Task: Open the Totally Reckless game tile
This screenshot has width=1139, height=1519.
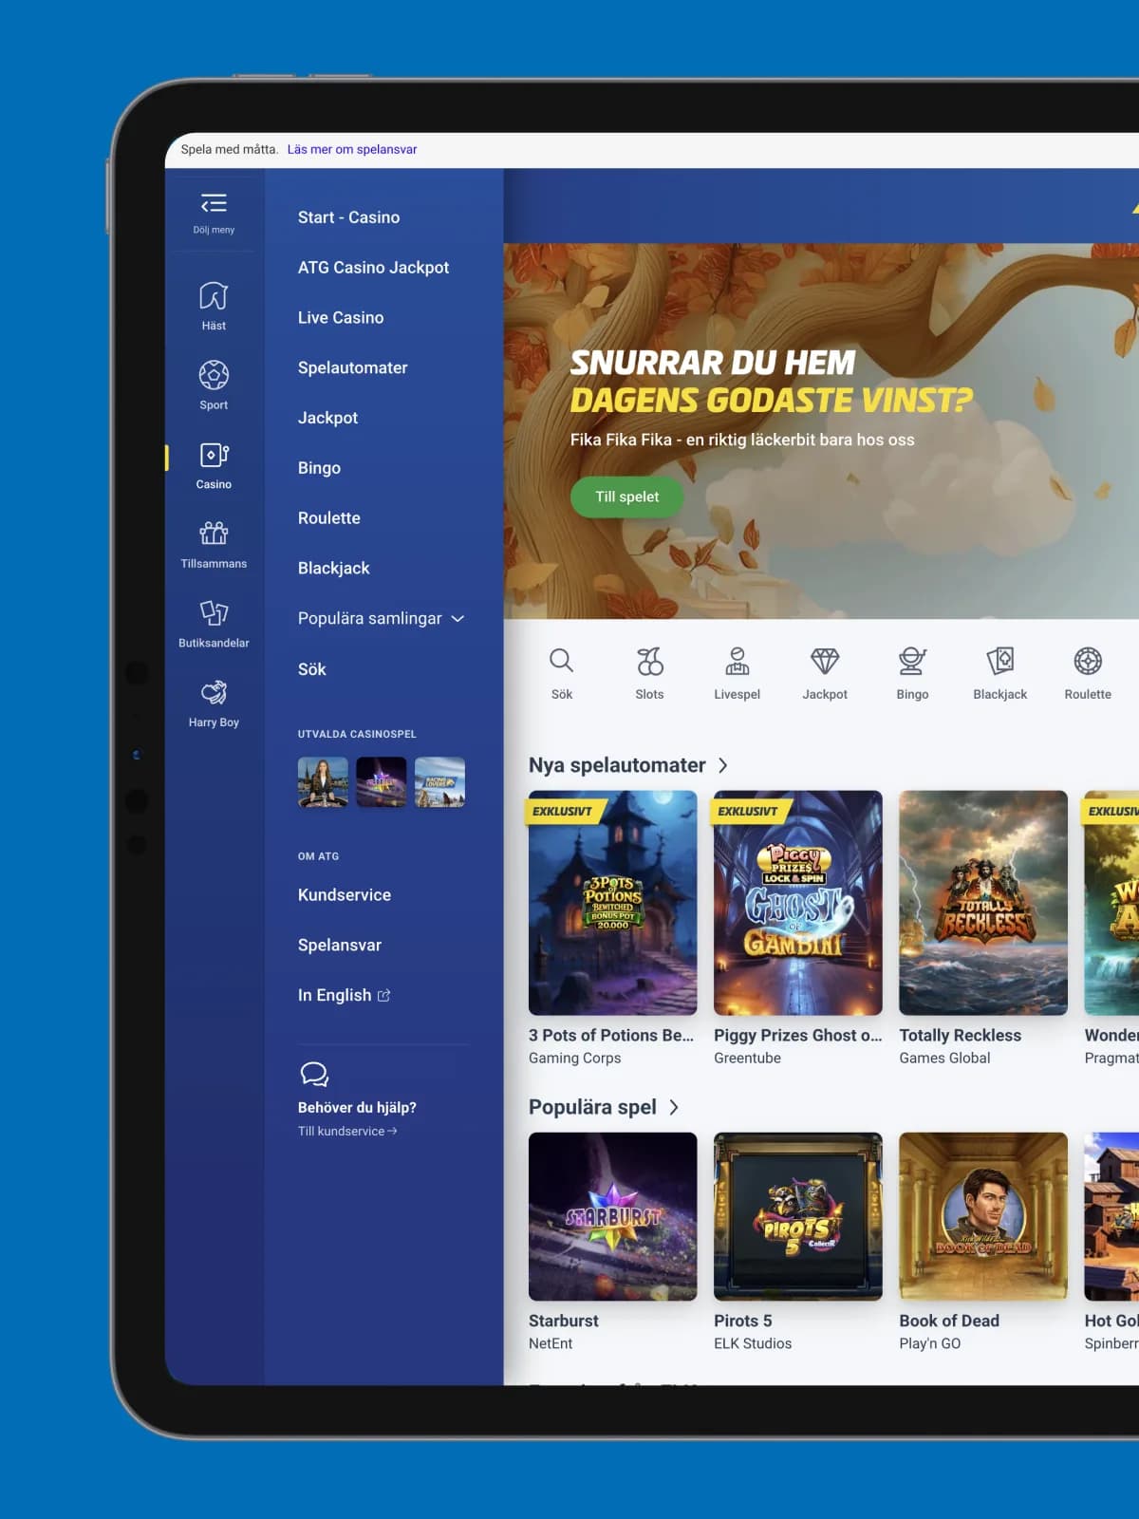Action: pyautogui.click(x=983, y=903)
